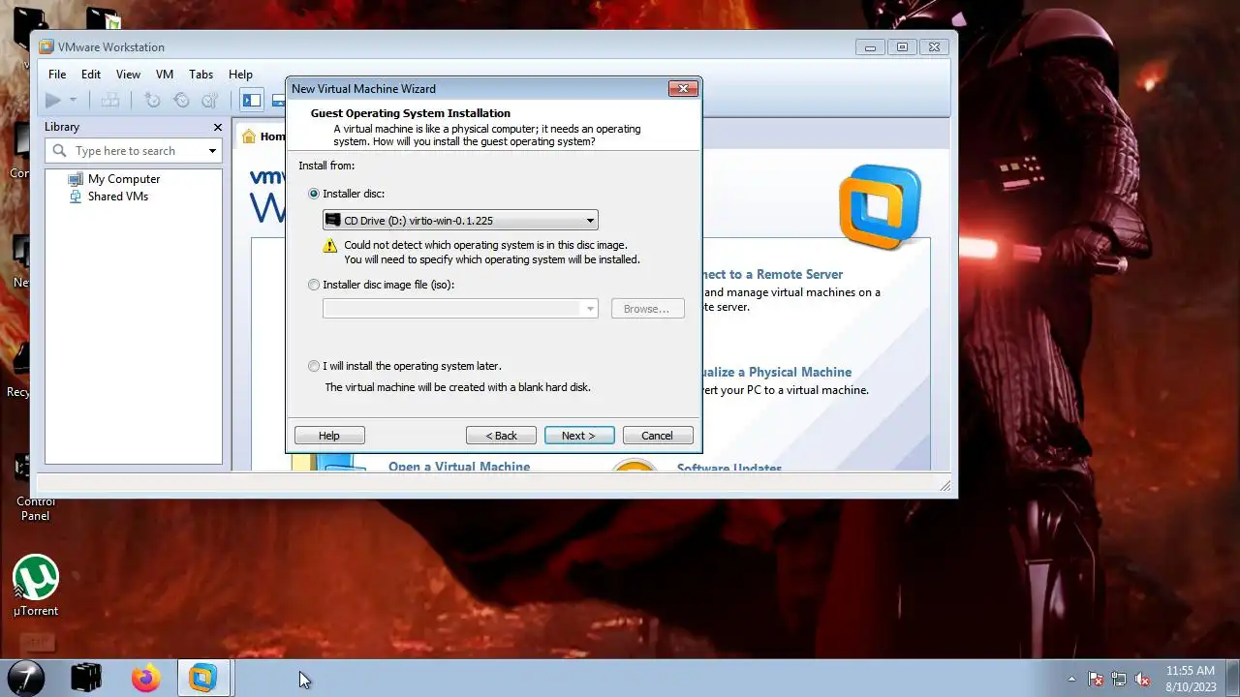
Task: Click the magnifier icon in Library search
Action: pos(60,151)
